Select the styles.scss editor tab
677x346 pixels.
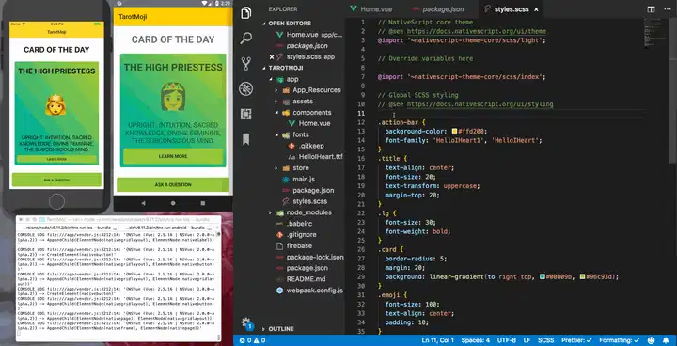click(512, 9)
